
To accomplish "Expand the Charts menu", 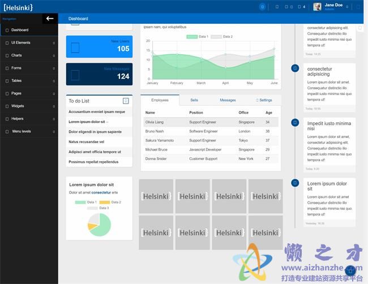I will (29, 55).
